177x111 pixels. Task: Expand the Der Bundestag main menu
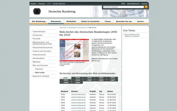[x=39, y=21]
